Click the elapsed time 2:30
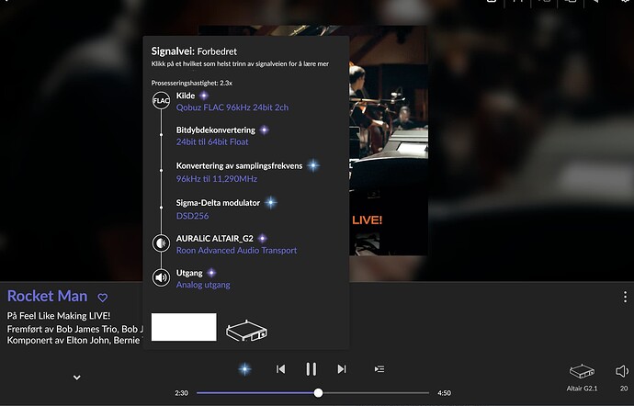The image size is (634, 406). click(x=182, y=393)
